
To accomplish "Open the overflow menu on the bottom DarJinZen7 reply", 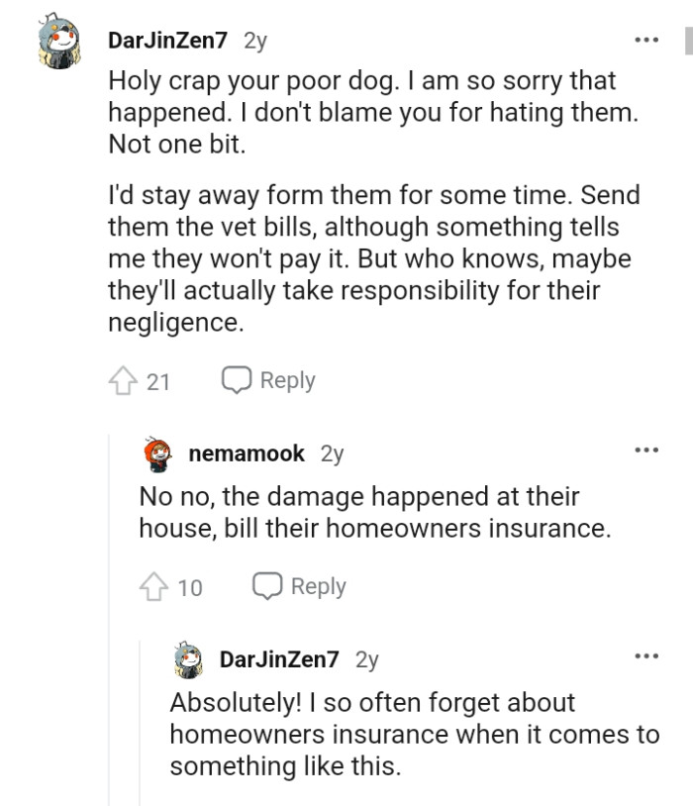I will [x=647, y=654].
